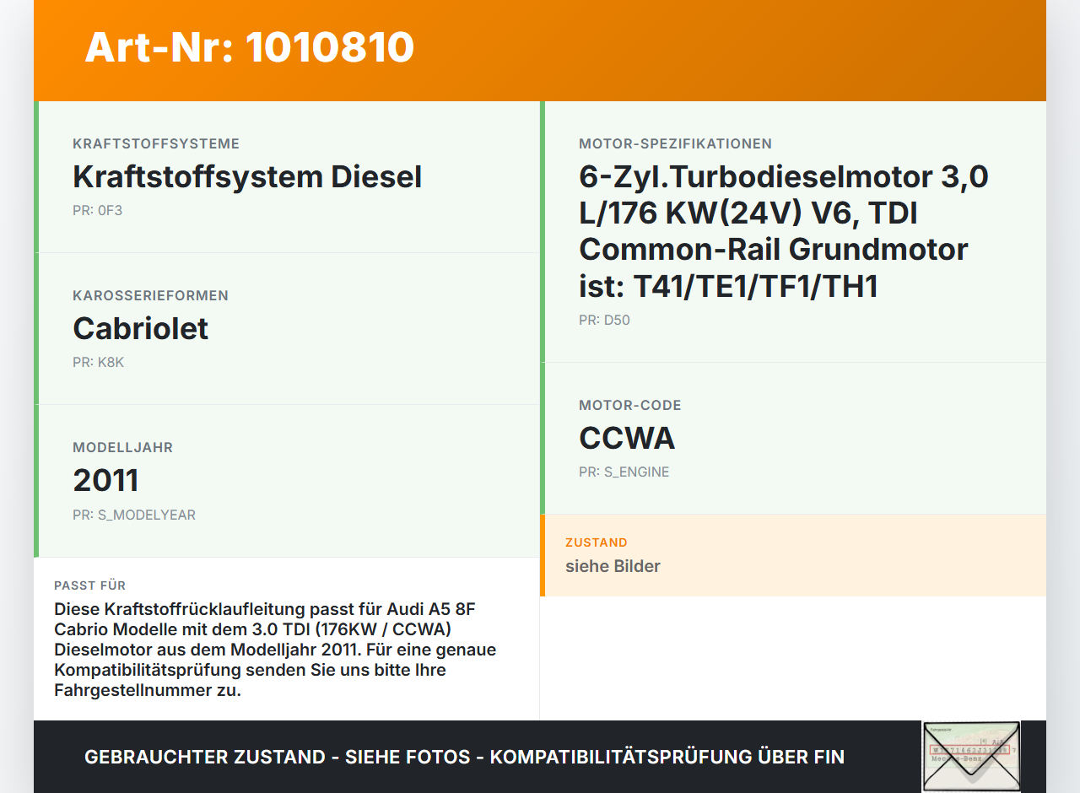Click the PASST FÜR label
The image size is (1080, 793).
[x=89, y=585]
